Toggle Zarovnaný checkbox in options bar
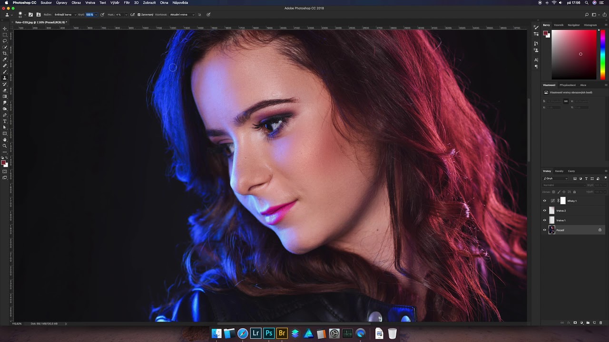Image resolution: width=609 pixels, height=342 pixels. click(139, 15)
